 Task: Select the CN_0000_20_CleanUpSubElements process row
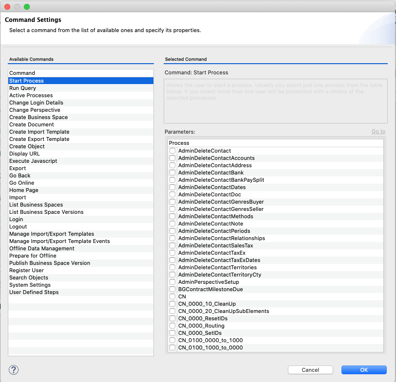[x=276, y=311]
